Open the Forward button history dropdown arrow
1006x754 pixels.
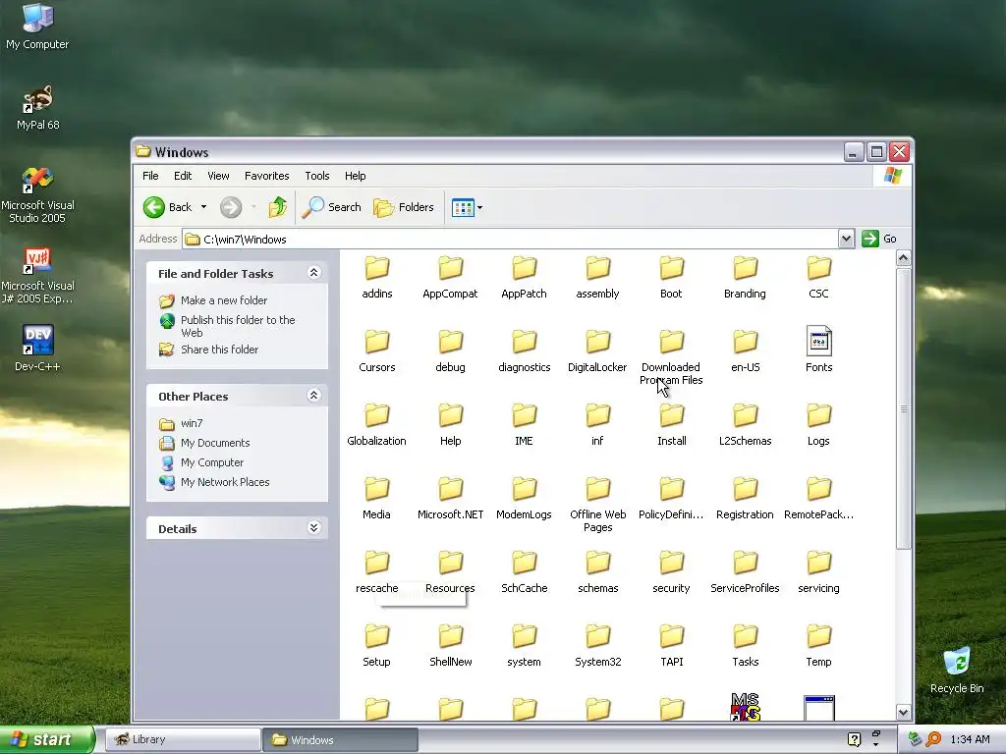tap(253, 207)
